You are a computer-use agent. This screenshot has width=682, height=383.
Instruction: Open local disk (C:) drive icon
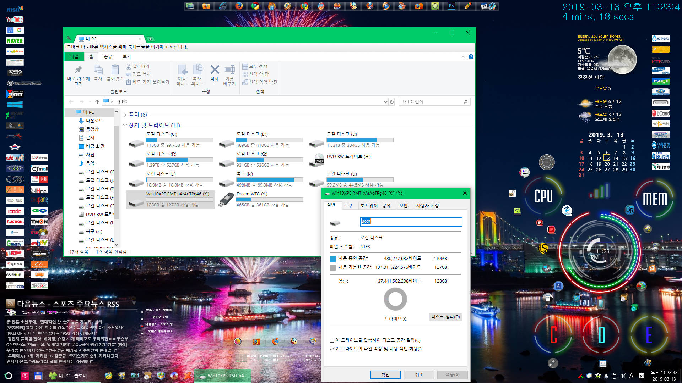pos(136,143)
